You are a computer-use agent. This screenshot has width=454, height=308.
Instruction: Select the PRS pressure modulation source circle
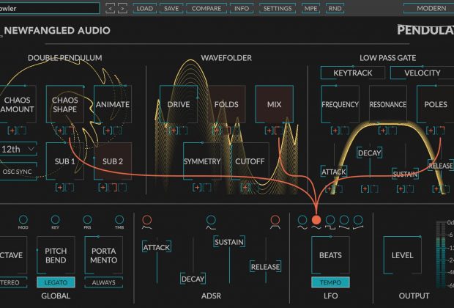(87, 219)
